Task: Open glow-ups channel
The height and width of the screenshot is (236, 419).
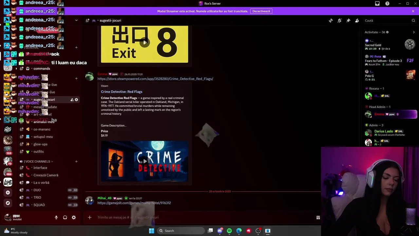Action: (x=40, y=144)
